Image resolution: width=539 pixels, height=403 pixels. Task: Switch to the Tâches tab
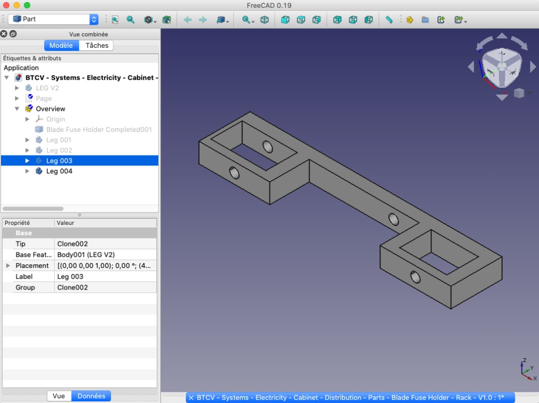(97, 45)
